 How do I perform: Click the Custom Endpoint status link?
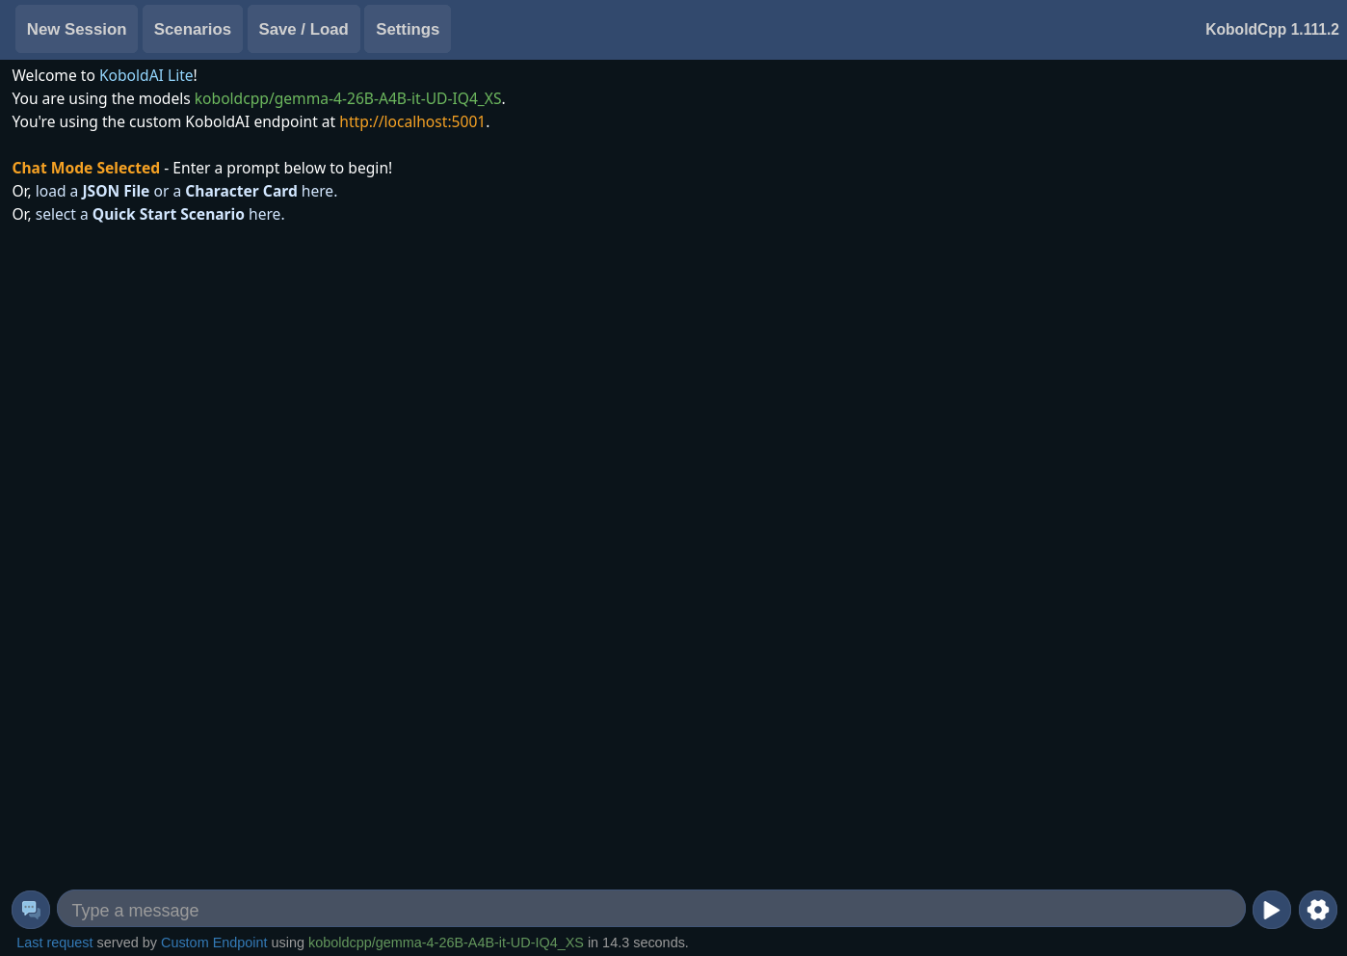pos(214,943)
